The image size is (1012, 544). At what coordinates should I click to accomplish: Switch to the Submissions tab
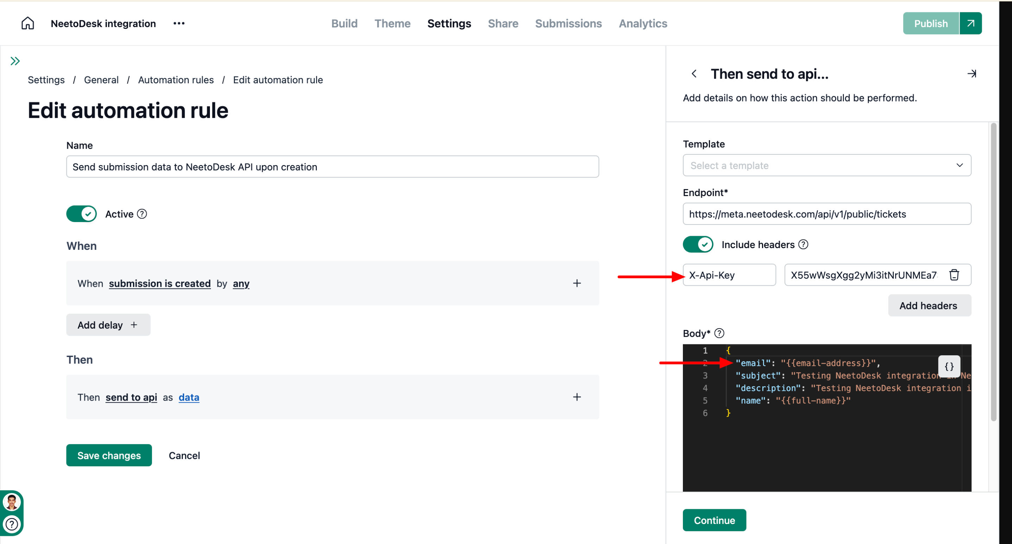pos(568,24)
